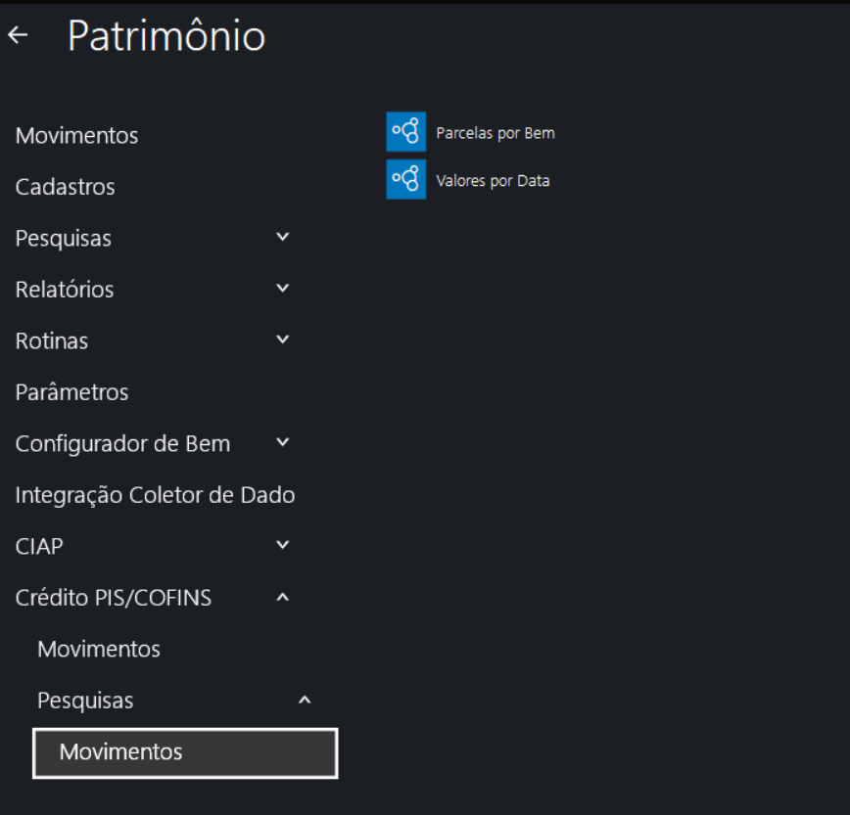The image size is (850, 815).
Task: Collapse the nested Pesquisas chevron under Crédito PIS/COFINS
Action: click(x=305, y=700)
